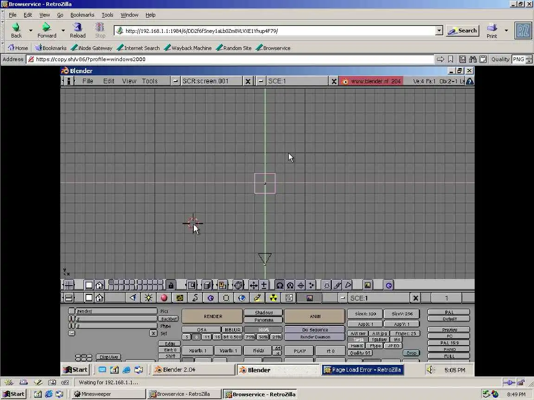534x400 pixels.
Task: Open the Print options dropdown arrow
Action: pyautogui.click(x=506, y=30)
